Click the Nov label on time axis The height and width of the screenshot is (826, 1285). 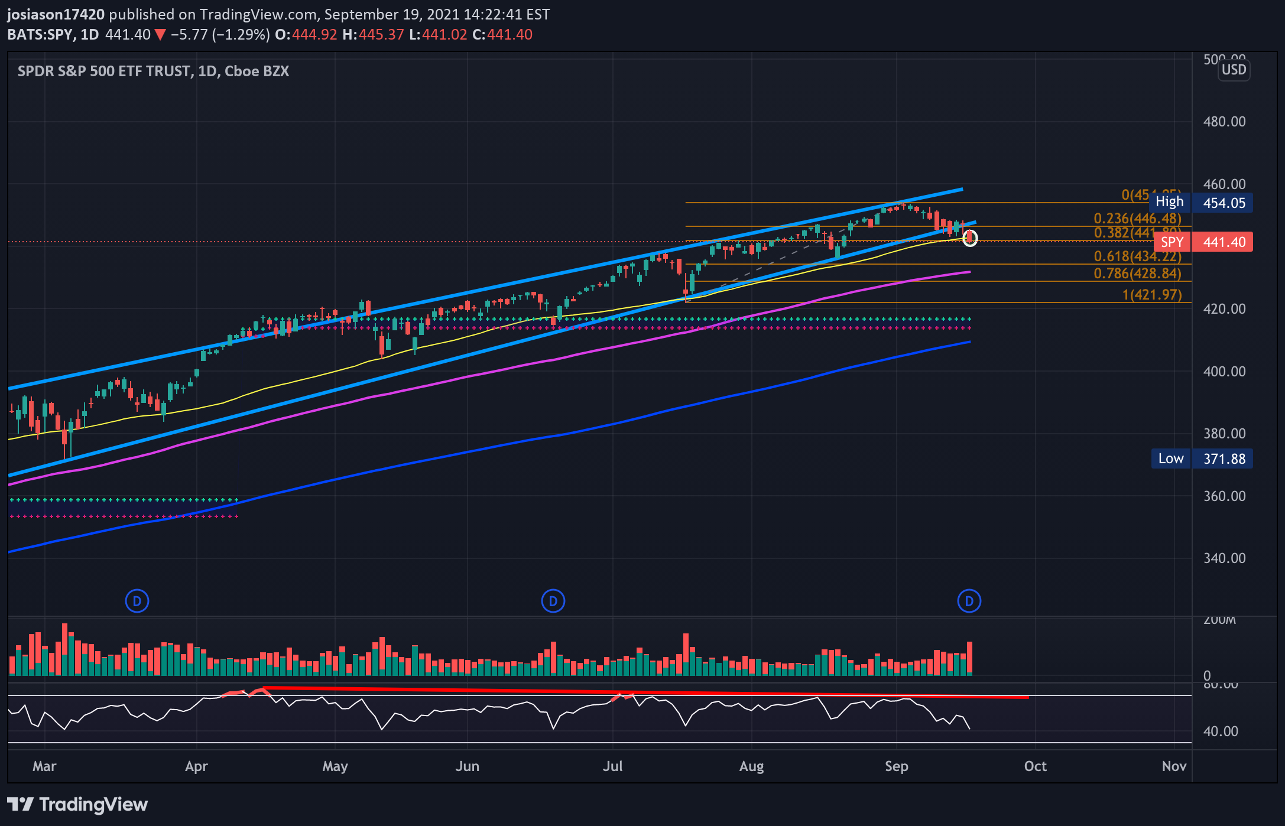point(1174,766)
